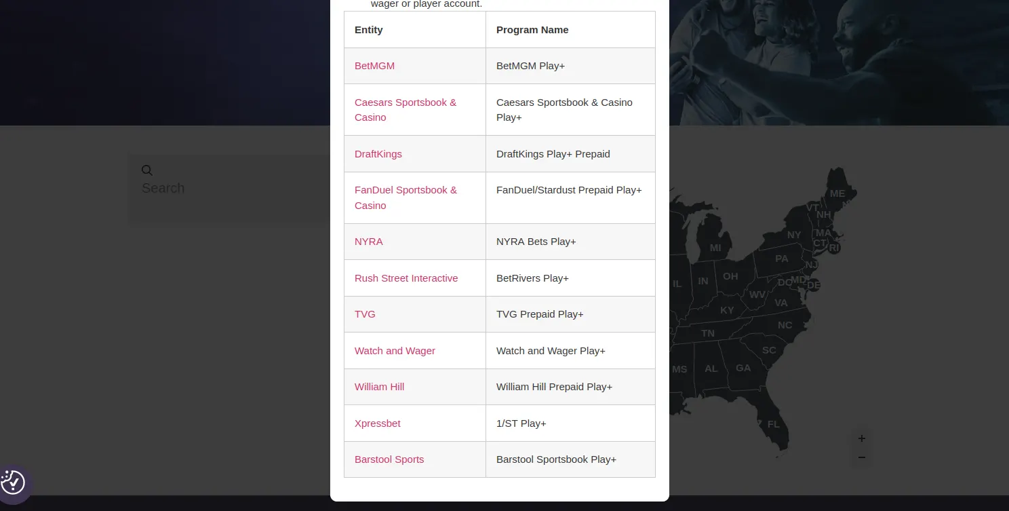This screenshot has width=1009, height=511.
Task: Click 'DraftKings Play+ Prepaid' cell
Action: (x=570, y=154)
